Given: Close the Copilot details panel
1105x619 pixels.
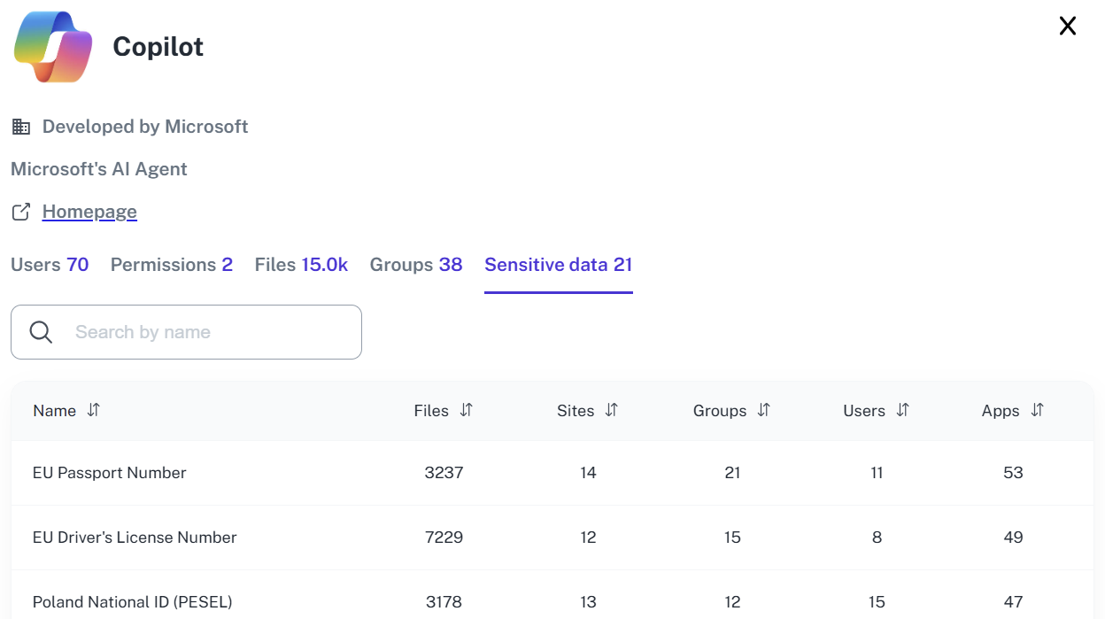Looking at the screenshot, I should (1067, 27).
